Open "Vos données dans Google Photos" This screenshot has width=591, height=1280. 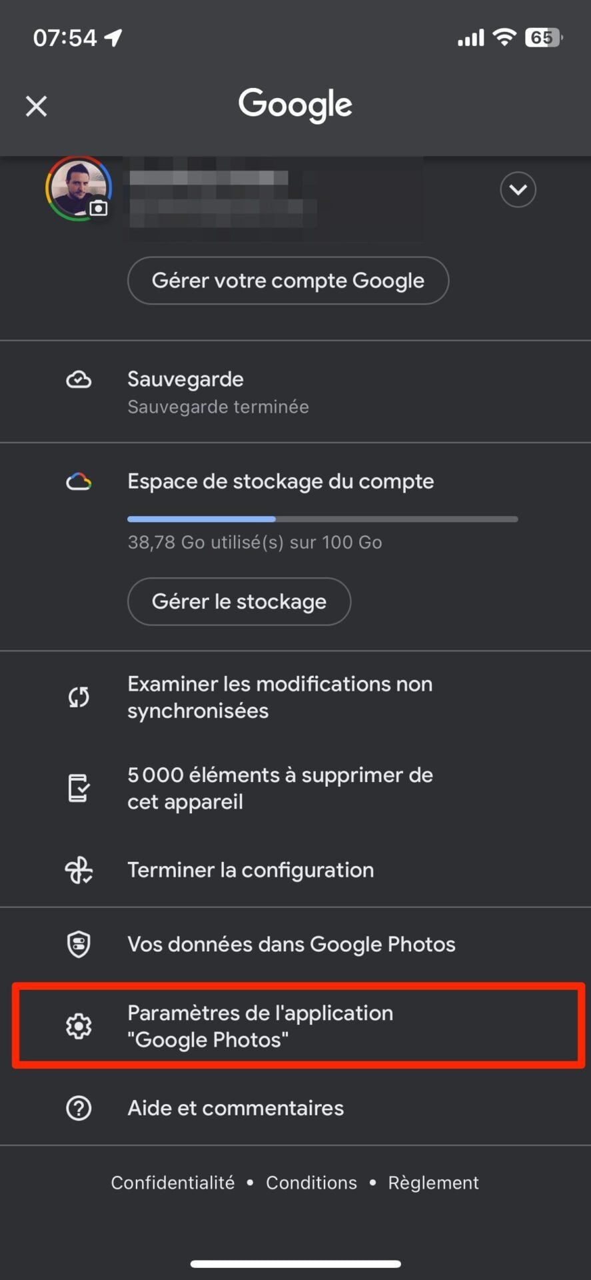(x=291, y=944)
